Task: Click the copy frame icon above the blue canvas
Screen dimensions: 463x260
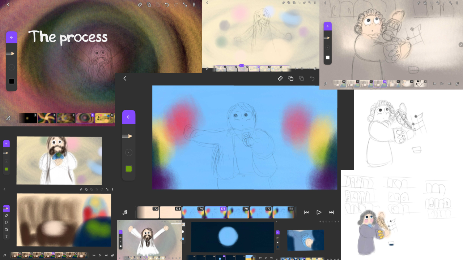Action: (291, 78)
